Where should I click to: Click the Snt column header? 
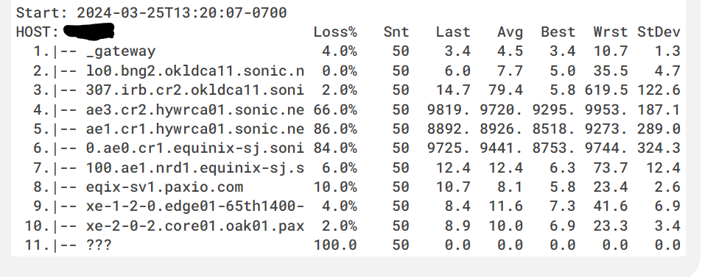click(396, 32)
